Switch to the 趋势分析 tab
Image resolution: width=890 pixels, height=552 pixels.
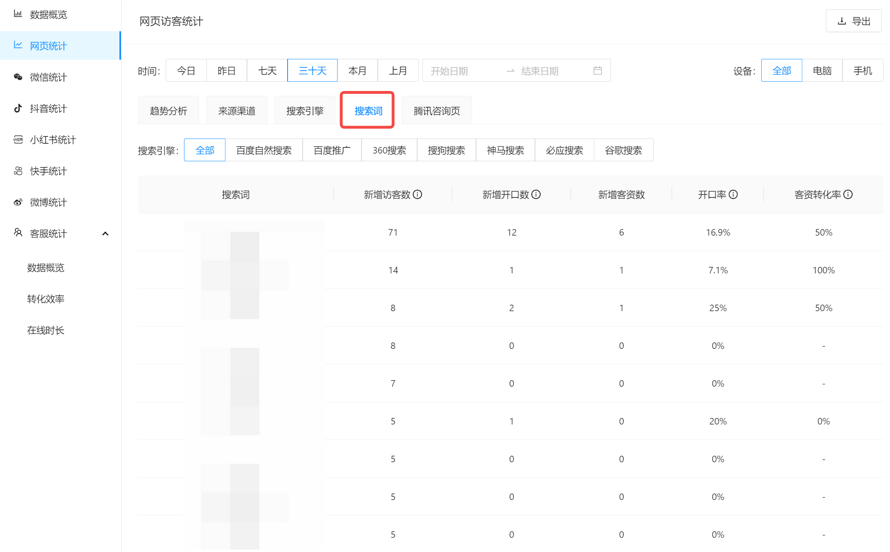168,110
